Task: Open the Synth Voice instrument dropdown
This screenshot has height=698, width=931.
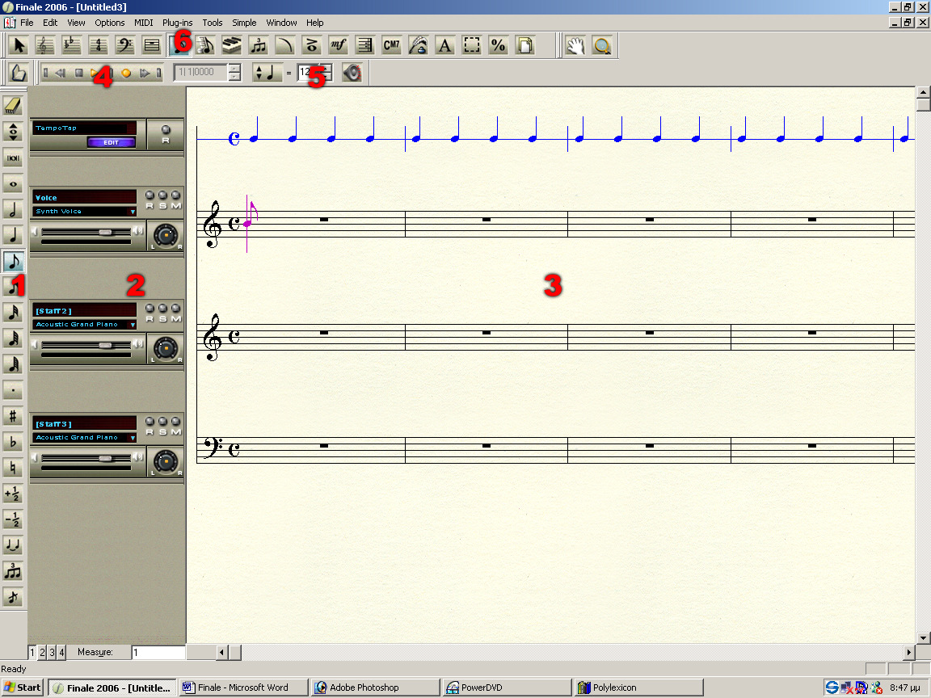Action: tap(133, 212)
